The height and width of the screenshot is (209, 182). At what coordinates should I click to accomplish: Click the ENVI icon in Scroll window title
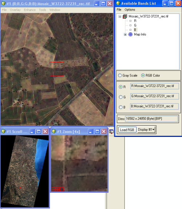point(3,131)
